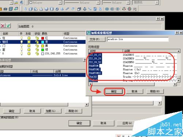The image size is (183, 137).
Task: Select the Wedge solid tool
Action: tap(36, 9)
